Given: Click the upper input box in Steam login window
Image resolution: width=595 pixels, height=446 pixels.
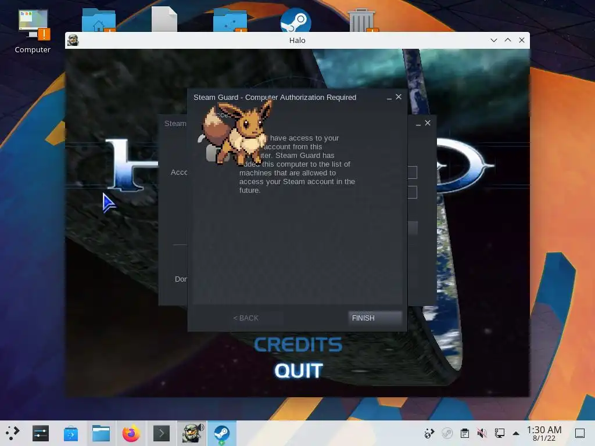Looking at the screenshot, I should (413, 172).
